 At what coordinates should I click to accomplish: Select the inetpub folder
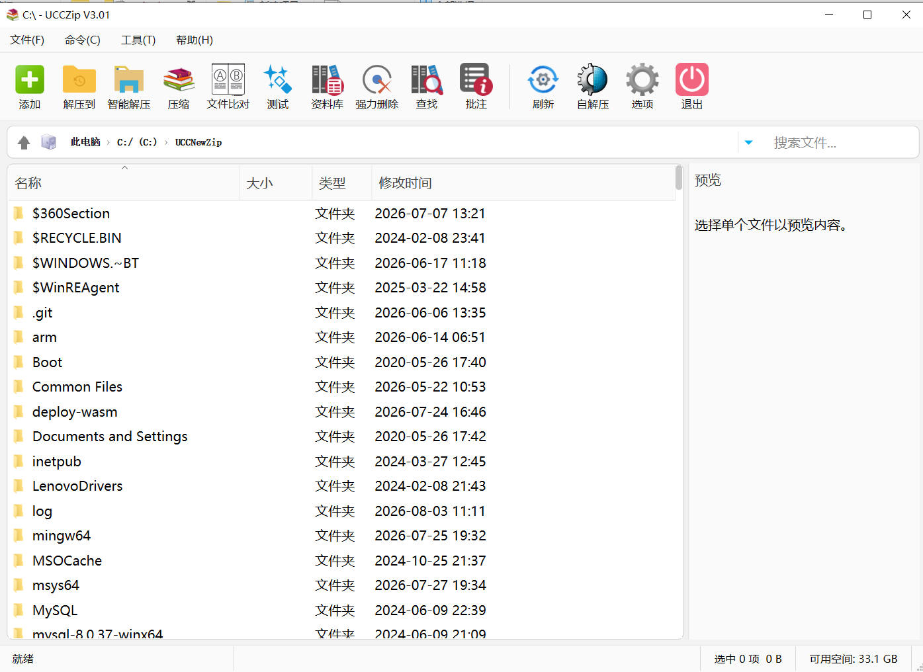tap(341, 462)
